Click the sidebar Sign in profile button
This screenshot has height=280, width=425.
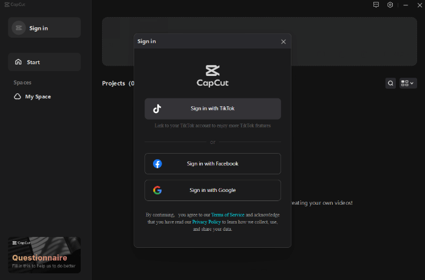point(44,28)
